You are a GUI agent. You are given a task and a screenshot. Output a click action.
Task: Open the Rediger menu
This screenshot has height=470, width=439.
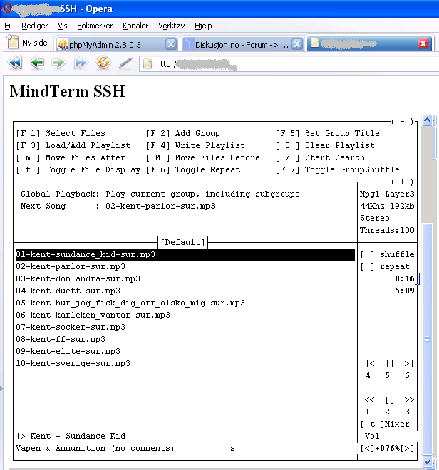(34, 26)
